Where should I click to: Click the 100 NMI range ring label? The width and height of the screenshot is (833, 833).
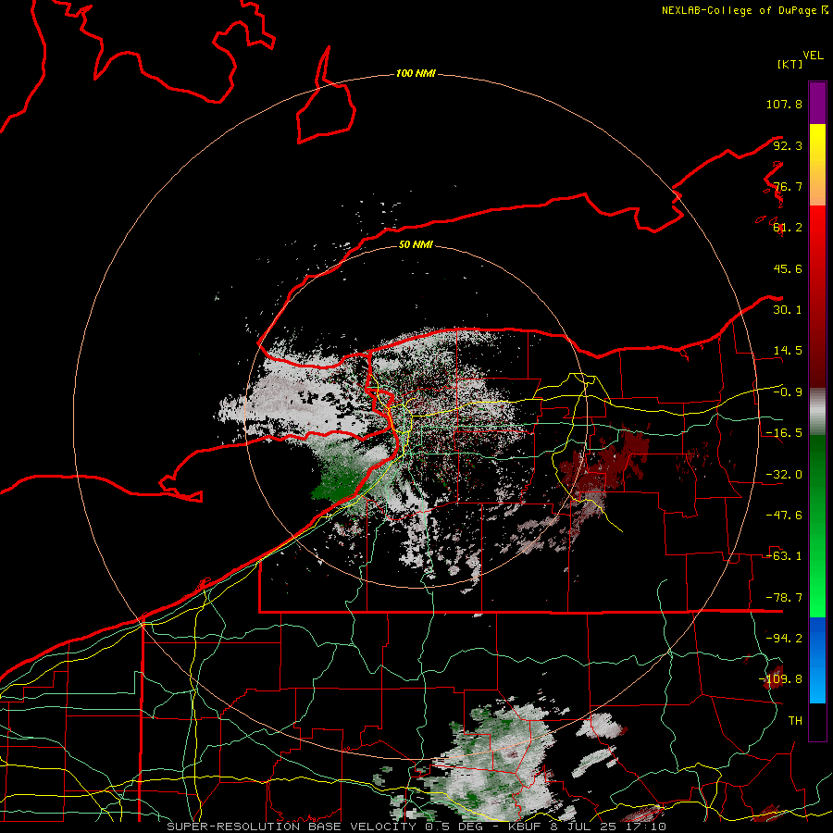(416, 73)
